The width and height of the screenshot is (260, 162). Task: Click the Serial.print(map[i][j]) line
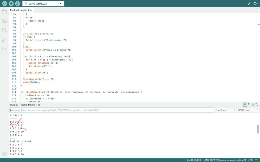click(x=44, y=63)
